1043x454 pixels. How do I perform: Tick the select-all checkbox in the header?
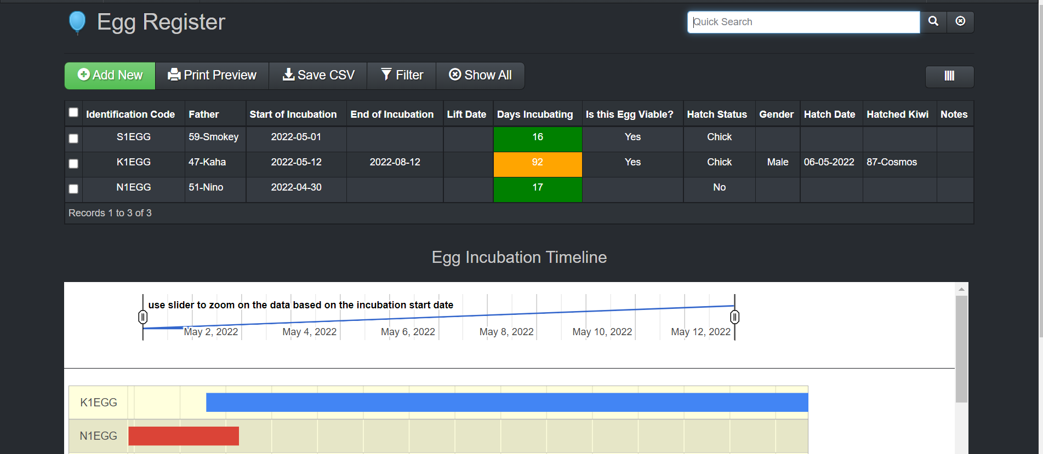tap(73, 113)
